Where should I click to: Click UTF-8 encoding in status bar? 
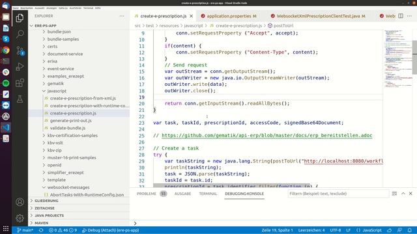tap(336, 230)
